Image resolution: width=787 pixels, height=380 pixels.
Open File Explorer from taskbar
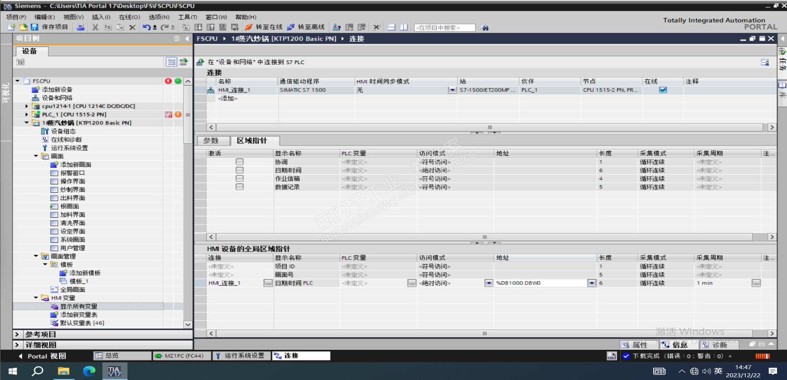63,371
